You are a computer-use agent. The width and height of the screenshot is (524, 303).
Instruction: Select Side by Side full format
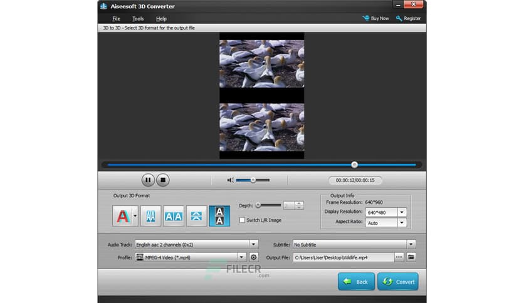pyautogui.click(x=174, y=216)
